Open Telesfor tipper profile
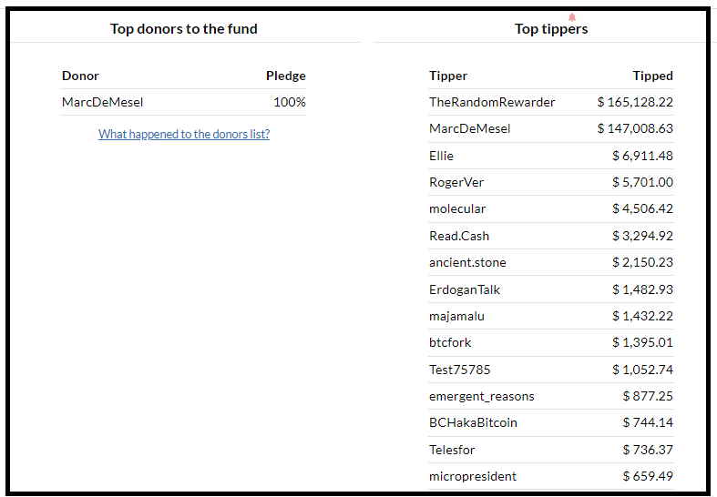Screen dimensions: 717x497 (x=452, y=450)
